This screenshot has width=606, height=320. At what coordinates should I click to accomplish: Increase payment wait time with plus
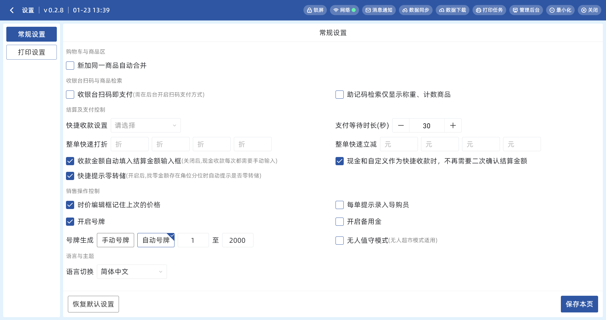(453, 125)
